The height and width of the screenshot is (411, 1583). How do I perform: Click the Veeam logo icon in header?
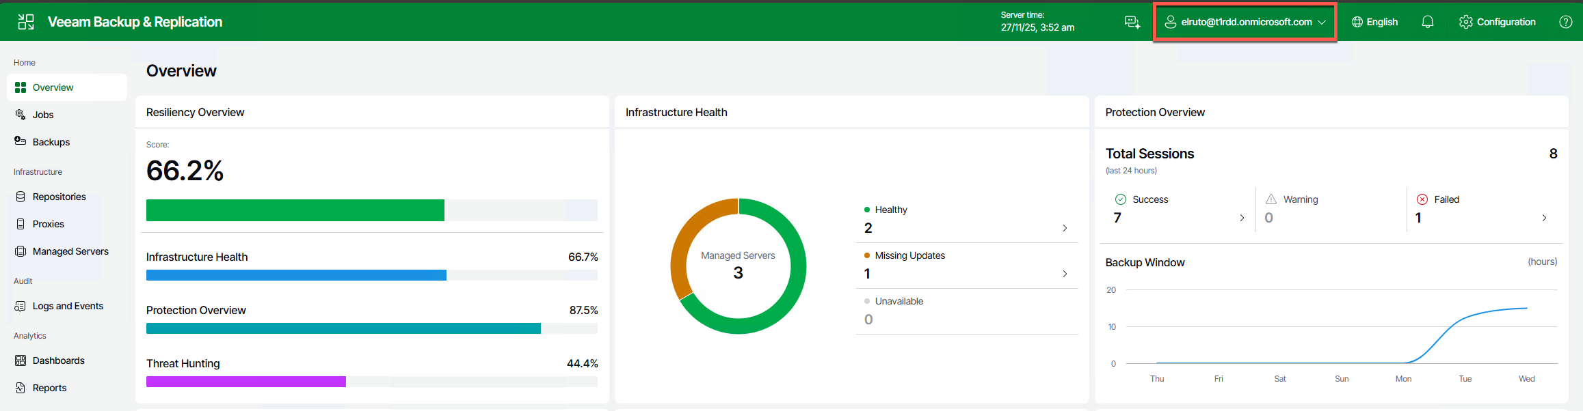26,22
